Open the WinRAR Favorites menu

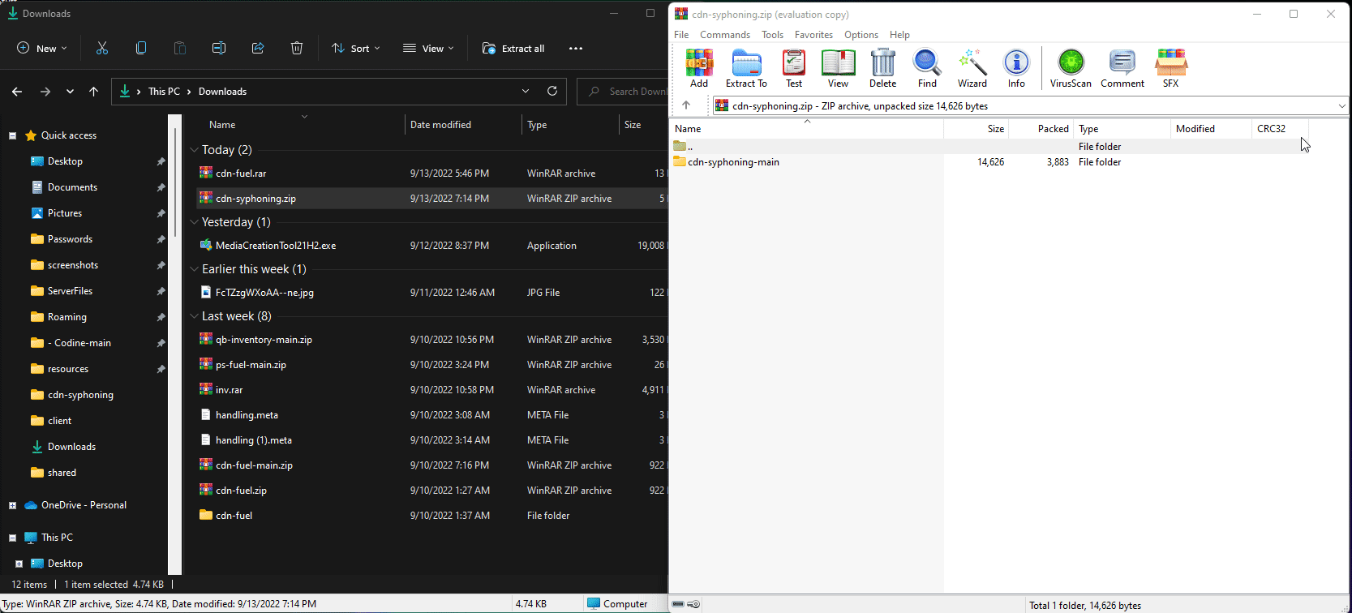click(x=813, y=35)
